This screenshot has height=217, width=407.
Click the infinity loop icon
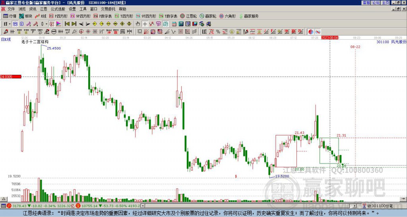(318, 32)
